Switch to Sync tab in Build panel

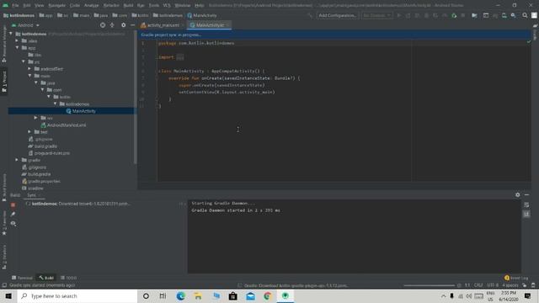pos(32,195)
